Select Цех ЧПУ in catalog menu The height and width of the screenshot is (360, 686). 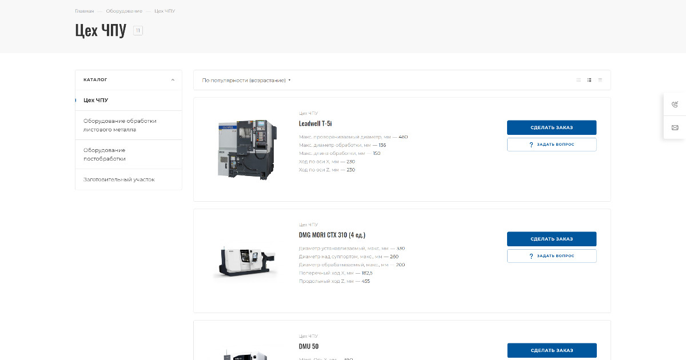pos(96,100)
